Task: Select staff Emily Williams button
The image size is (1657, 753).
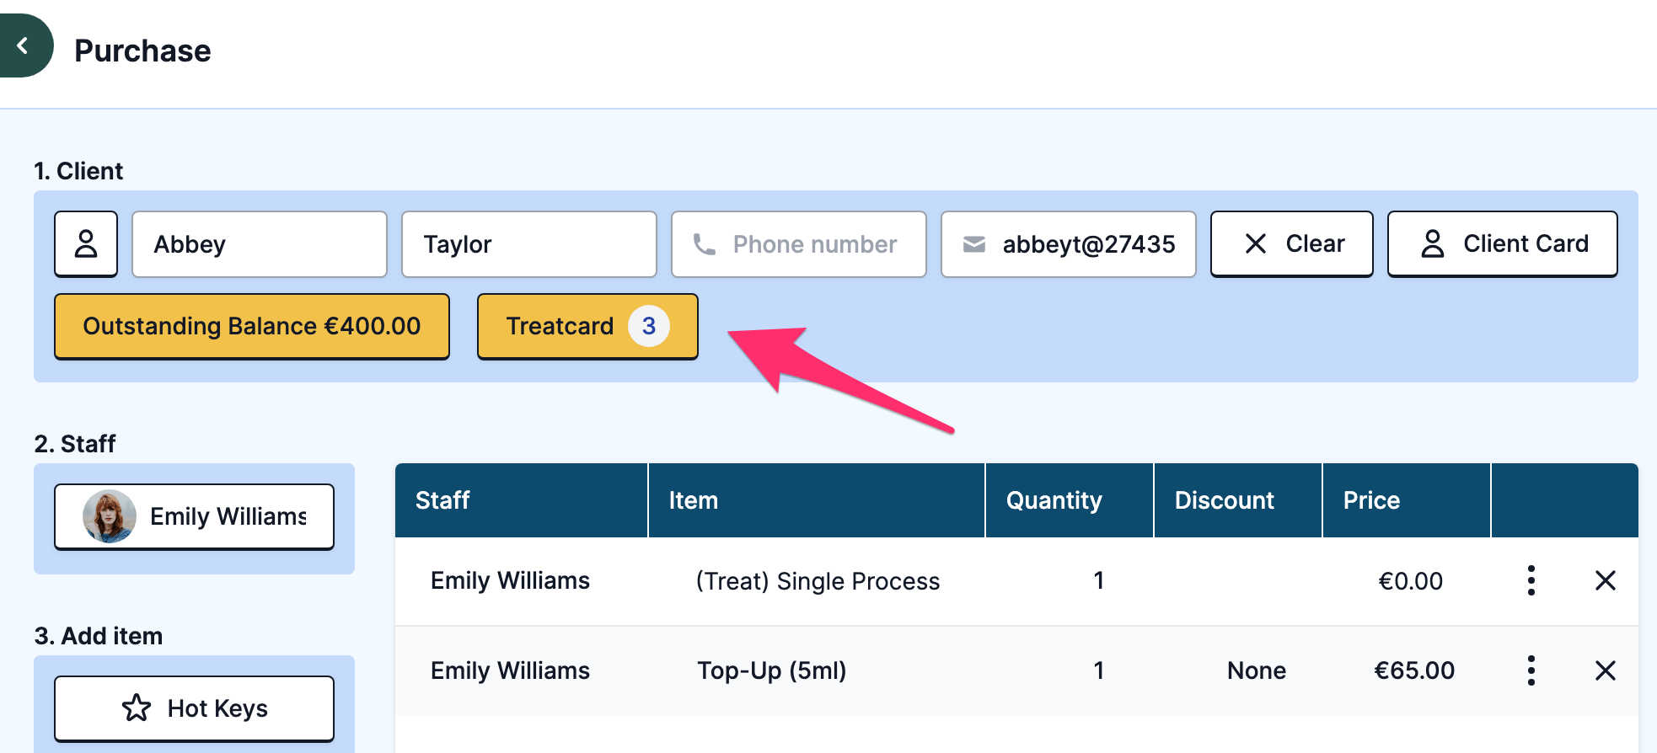Action: tap(195, 516)
